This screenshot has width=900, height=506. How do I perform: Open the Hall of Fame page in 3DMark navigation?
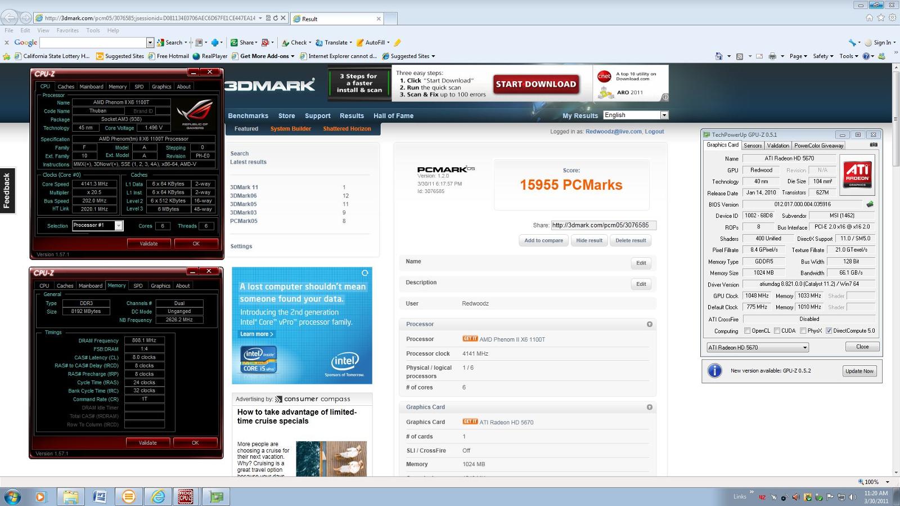[393, 115]
